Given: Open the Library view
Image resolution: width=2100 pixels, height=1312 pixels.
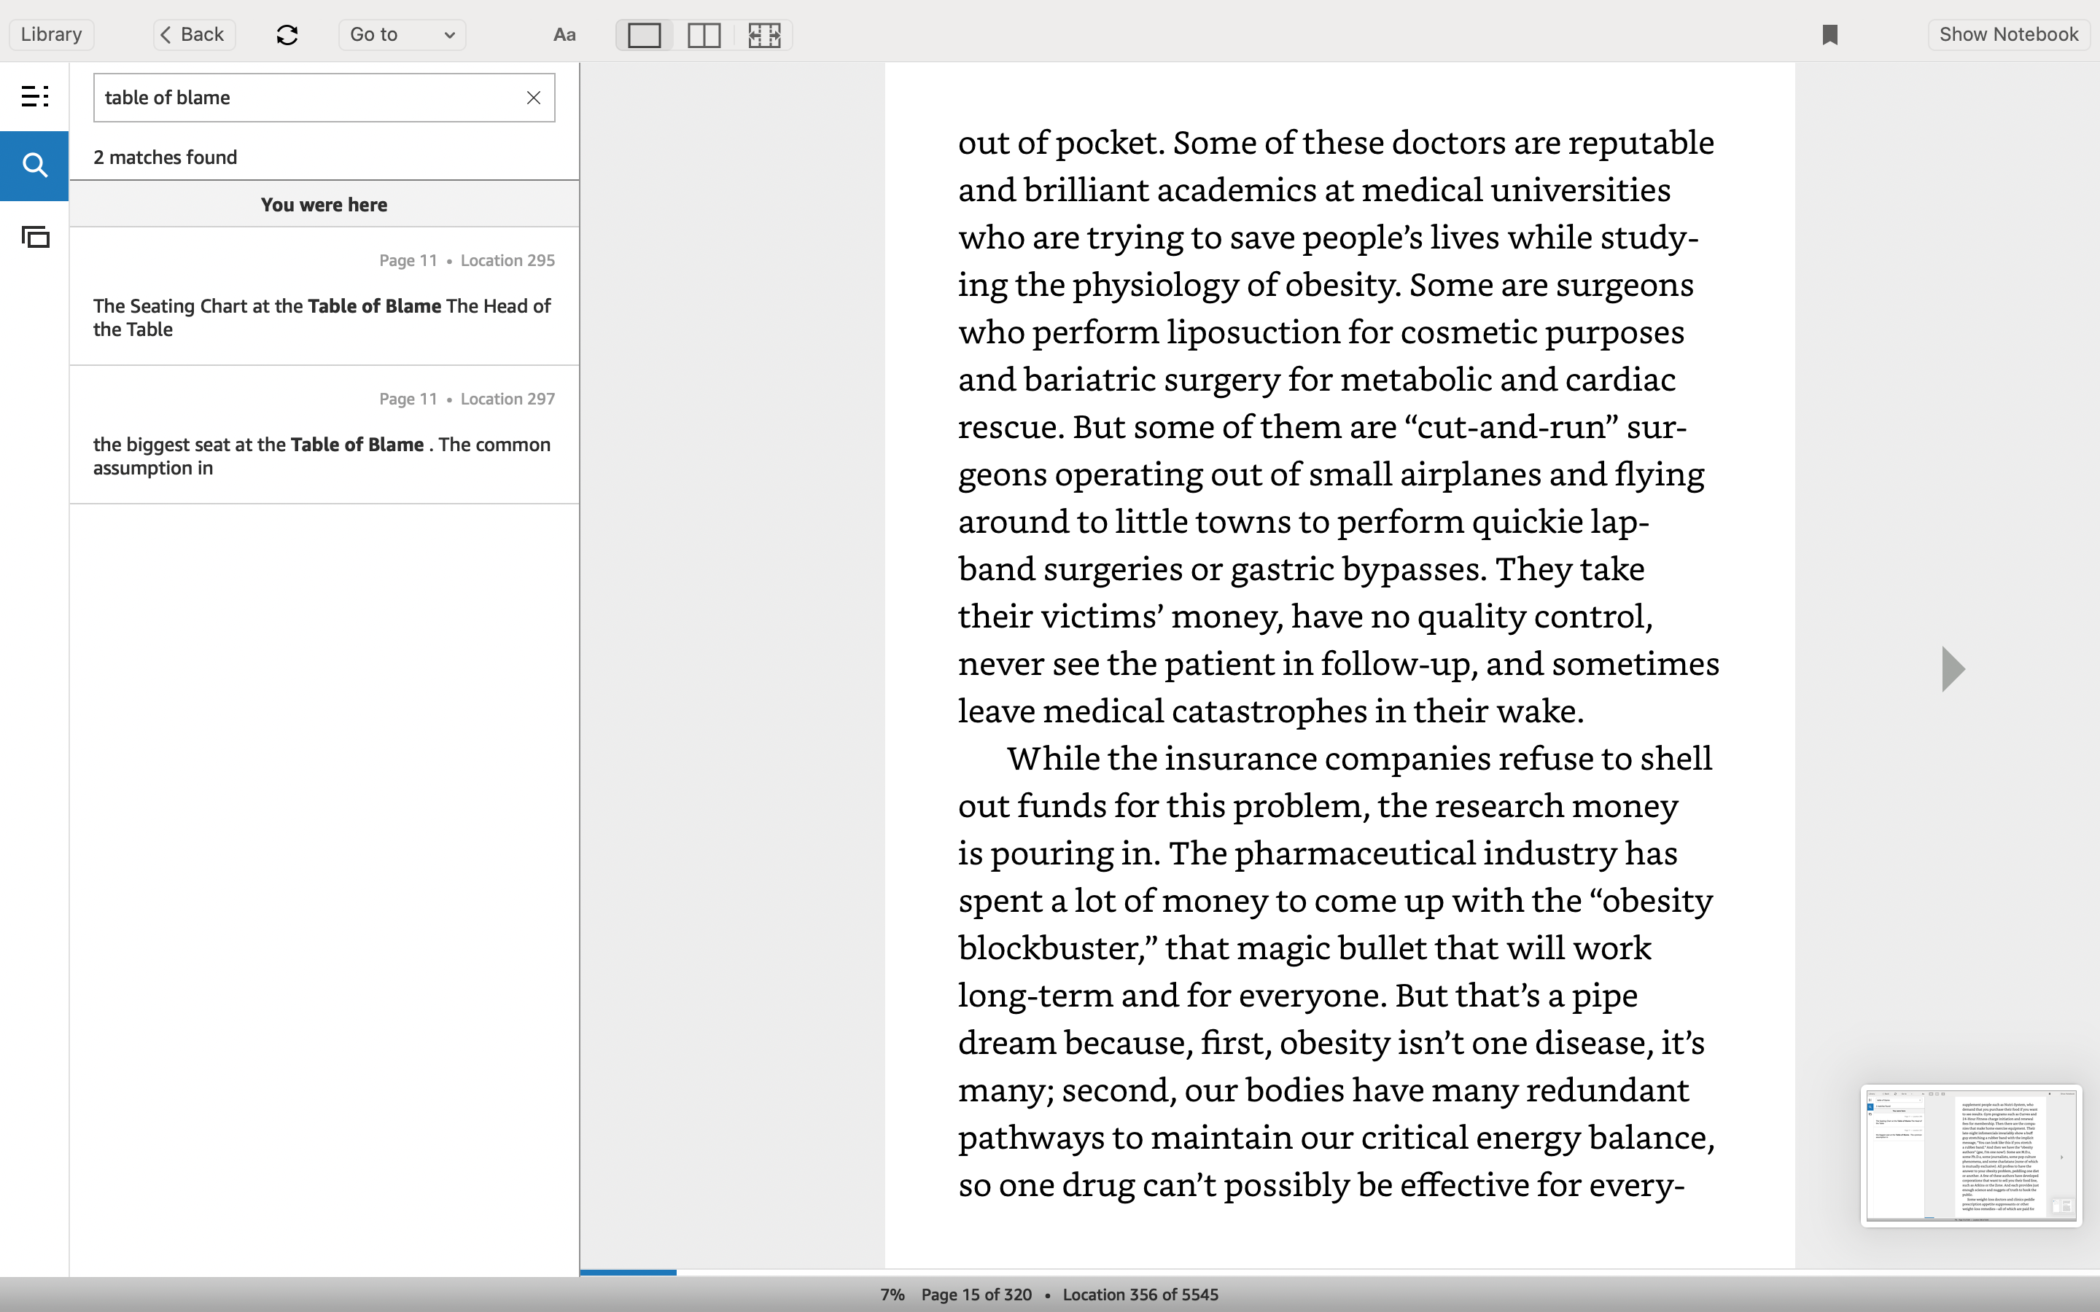Looking at the screenshot, I should pos(51,35).
